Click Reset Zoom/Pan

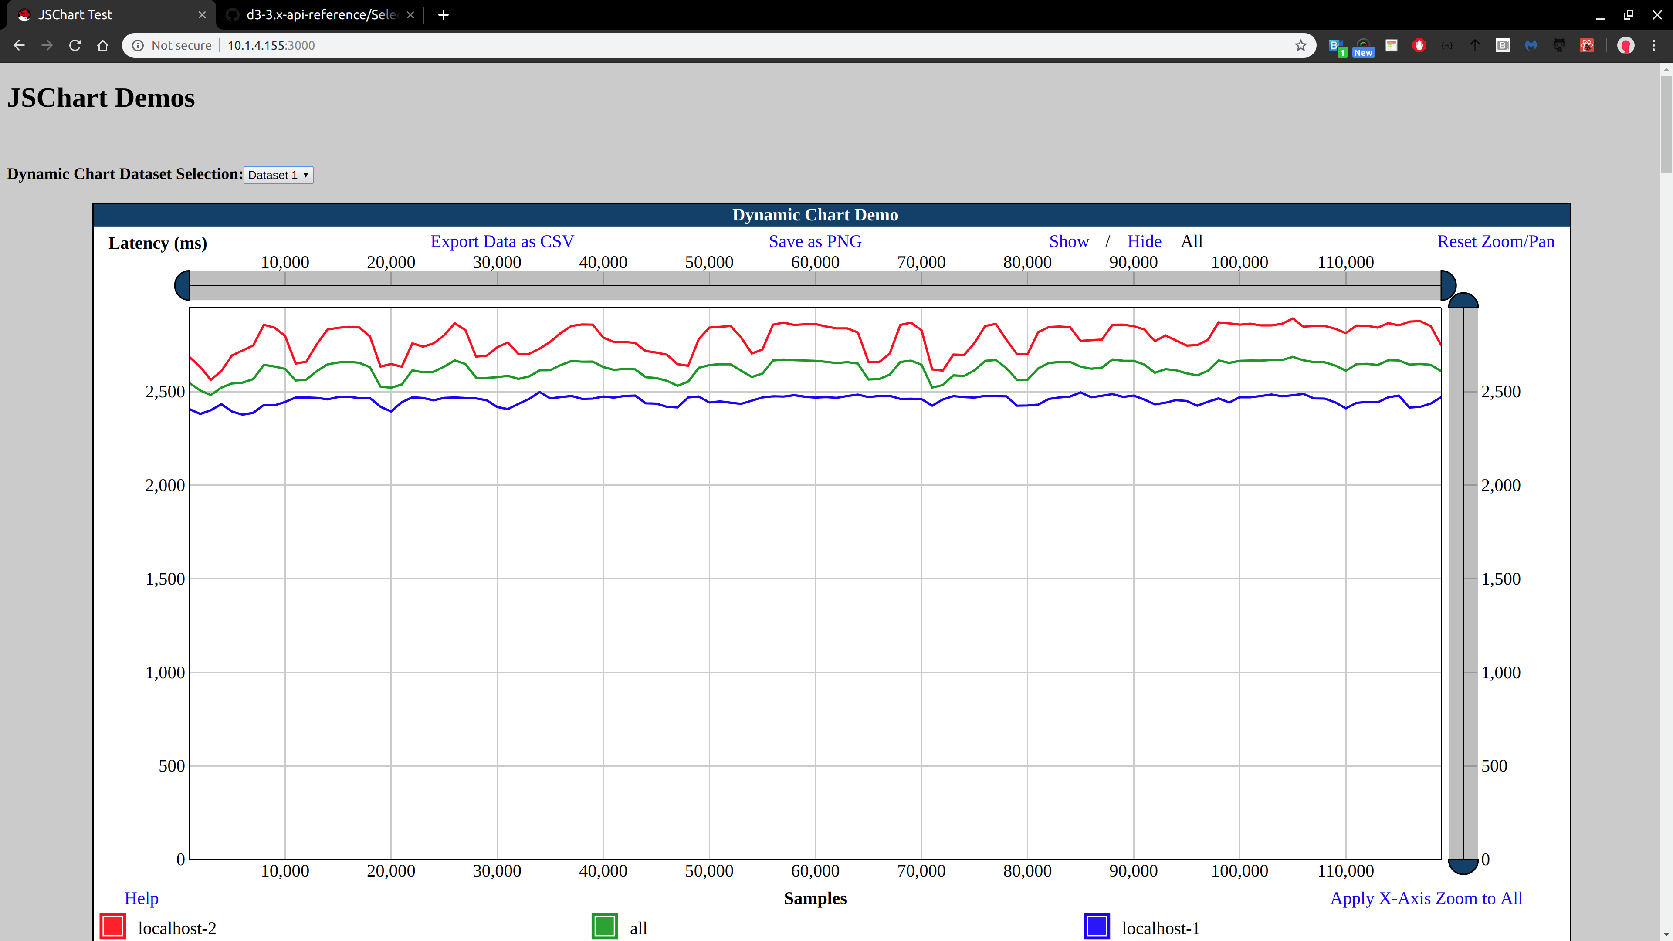tap(1495, 242)
